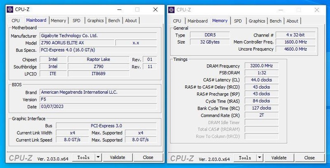Click Validate button in left window
330x168 pixels.
(x=118, y=157)
